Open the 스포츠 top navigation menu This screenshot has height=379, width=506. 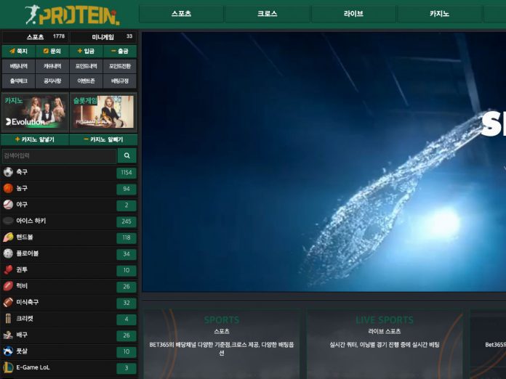tap(181, 14)
